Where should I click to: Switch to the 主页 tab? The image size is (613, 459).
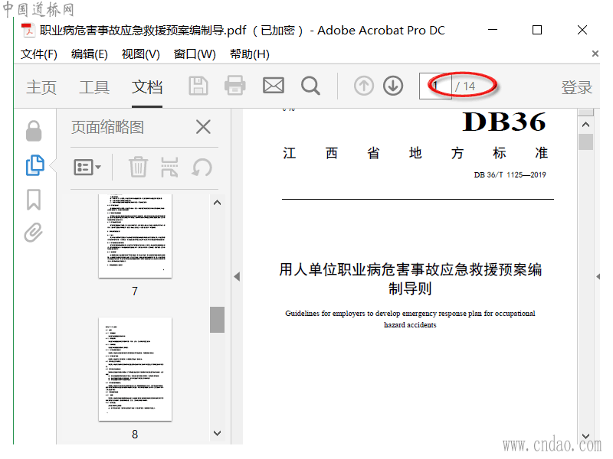point(41,87)
